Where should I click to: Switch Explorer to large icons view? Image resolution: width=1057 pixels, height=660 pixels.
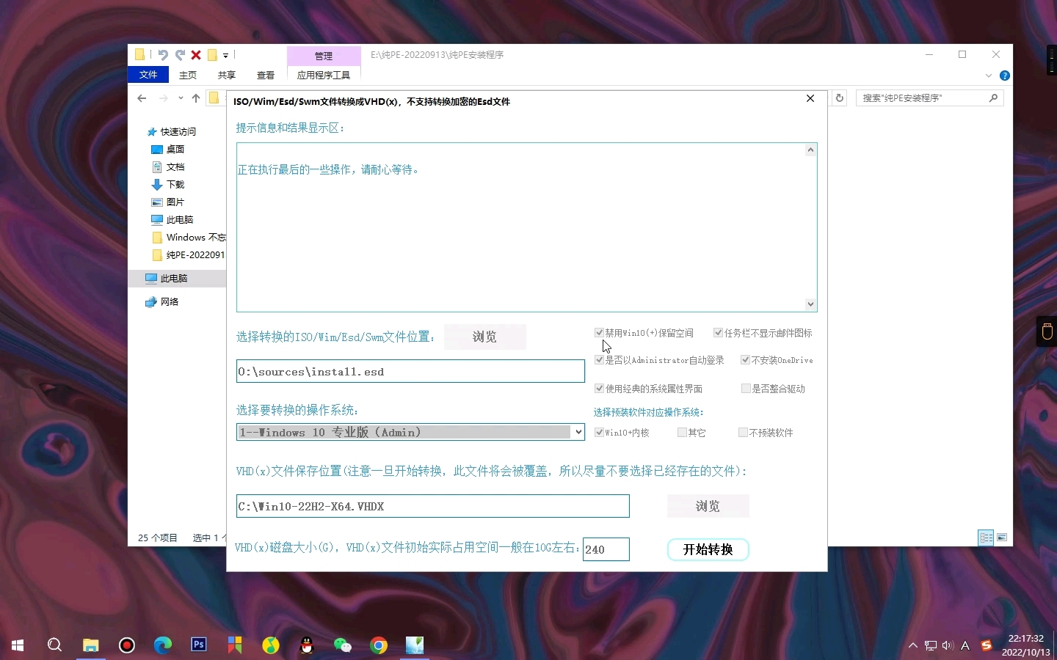point(1002,538)
